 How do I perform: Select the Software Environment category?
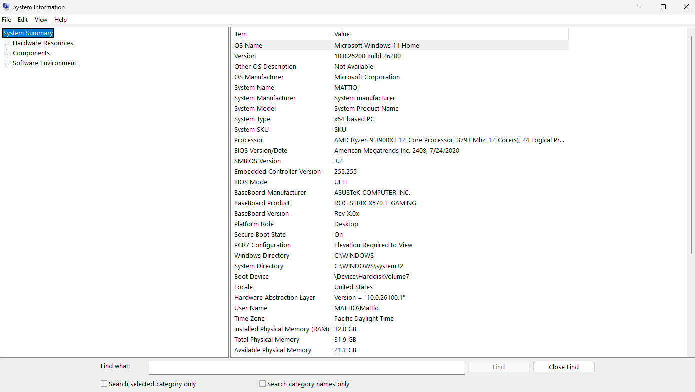(44, 63)
